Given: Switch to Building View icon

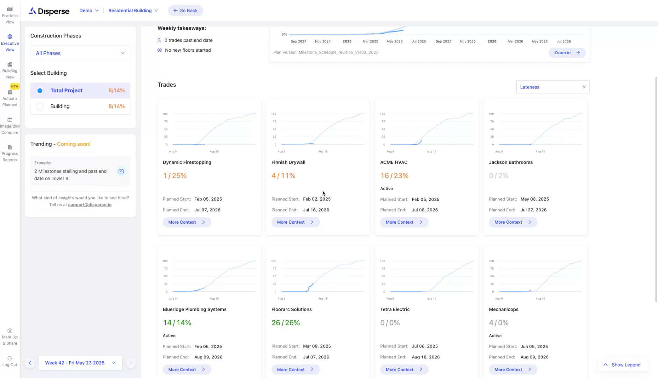Looking at the screenshot, I should 10,64.
